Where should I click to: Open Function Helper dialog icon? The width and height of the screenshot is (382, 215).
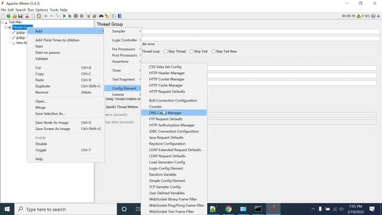114,16
